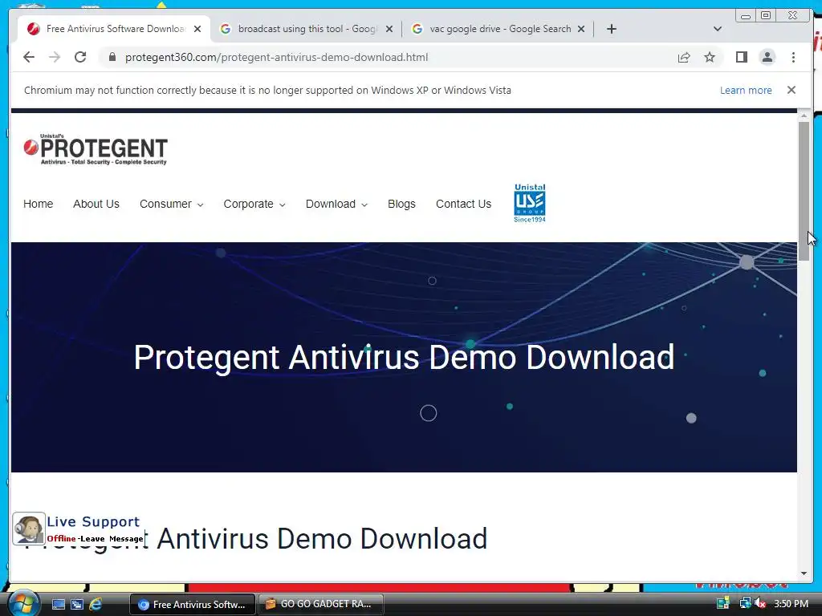Screen dimensions: 822x616
Task: Bookmark this page with the star
Action: point(710,57)
